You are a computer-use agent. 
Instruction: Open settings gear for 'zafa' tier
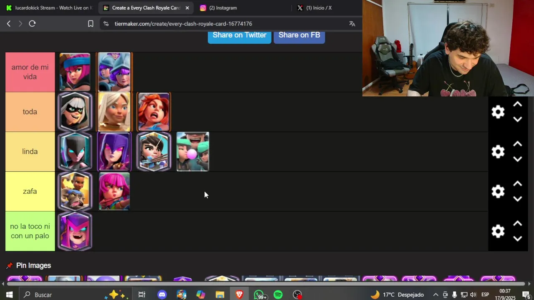(498, 191)
